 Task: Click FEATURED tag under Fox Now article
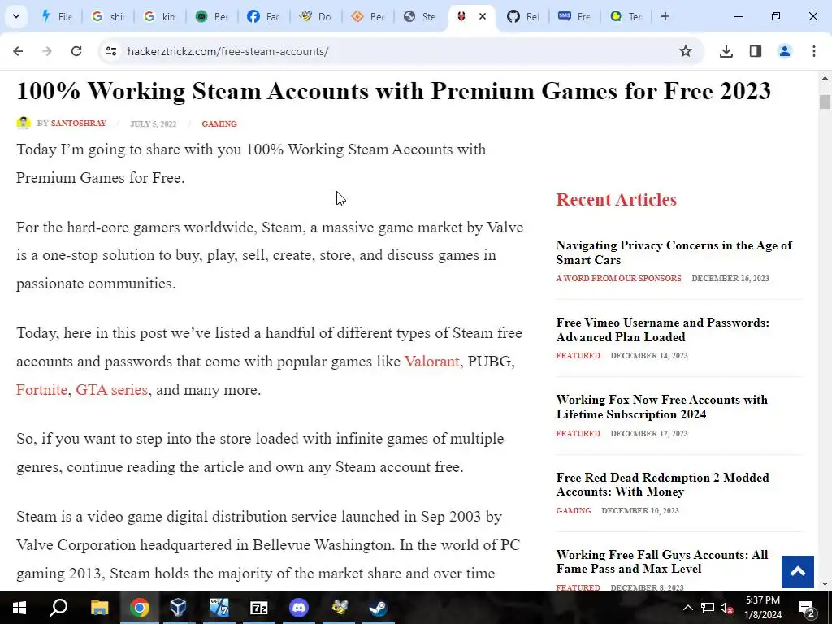tap(578, 434)
